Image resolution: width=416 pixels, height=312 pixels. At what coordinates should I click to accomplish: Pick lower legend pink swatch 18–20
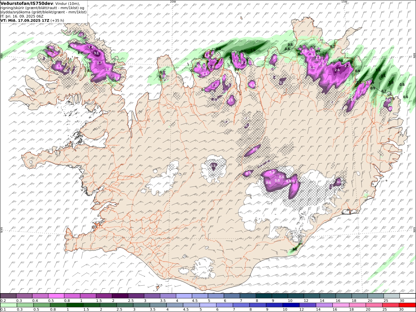tap(357, 305)
